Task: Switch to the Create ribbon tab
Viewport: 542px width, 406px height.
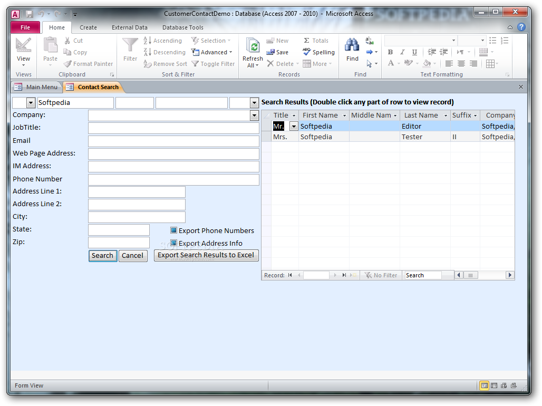Action: (x=88, y=27)
